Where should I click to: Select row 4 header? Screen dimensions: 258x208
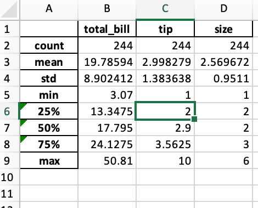[x=9, y=78]
